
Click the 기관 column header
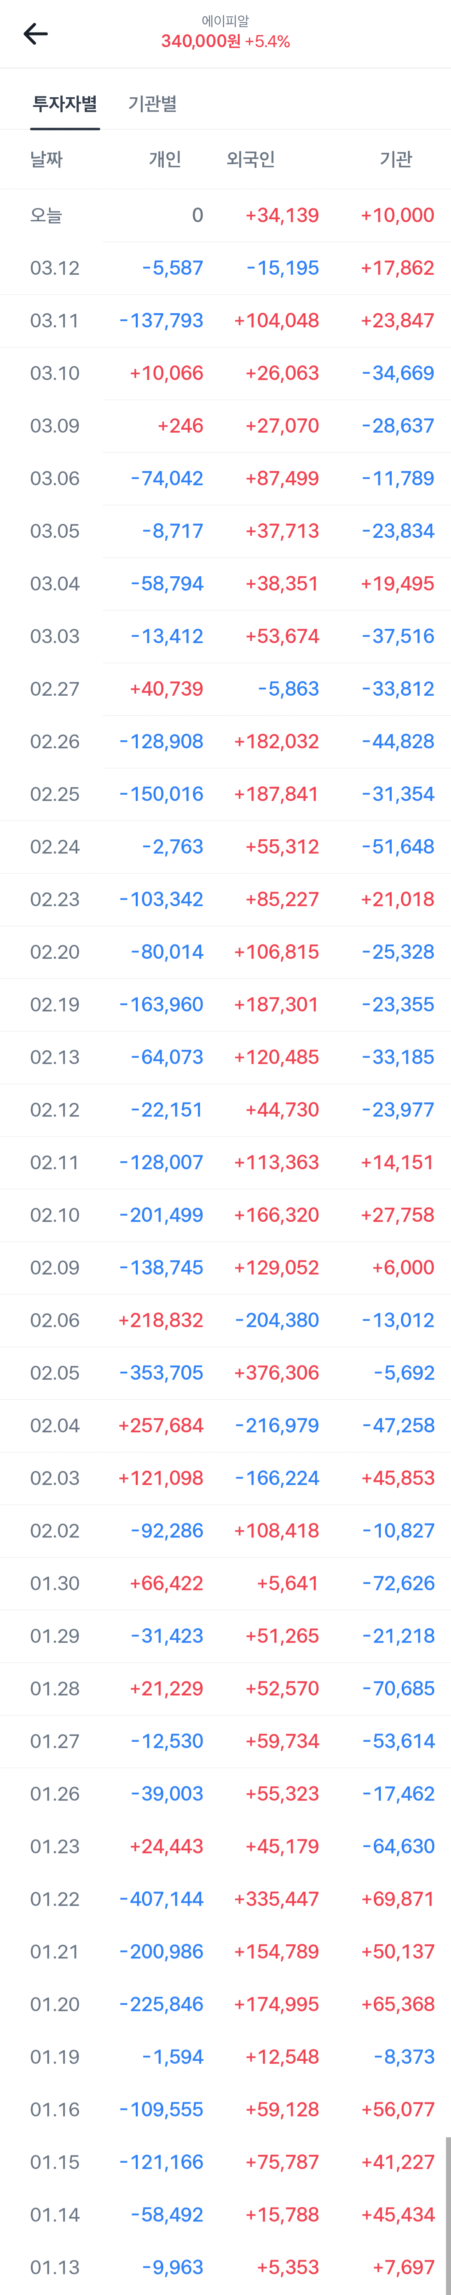coord(396,160)
